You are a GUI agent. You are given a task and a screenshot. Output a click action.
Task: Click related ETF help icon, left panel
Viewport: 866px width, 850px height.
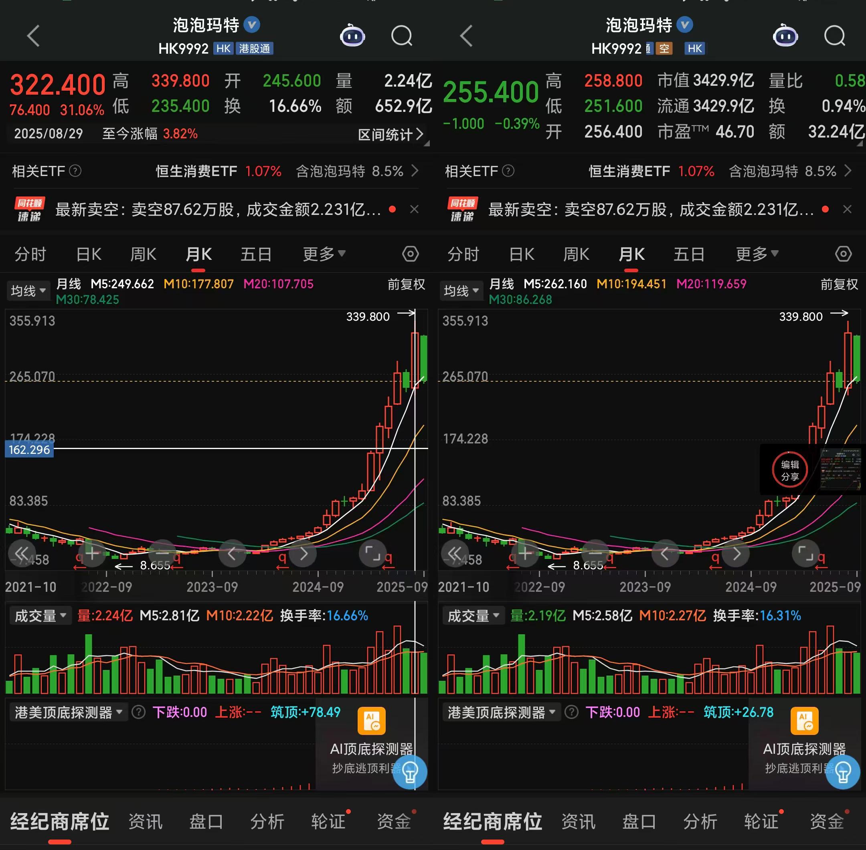[75, 171]
